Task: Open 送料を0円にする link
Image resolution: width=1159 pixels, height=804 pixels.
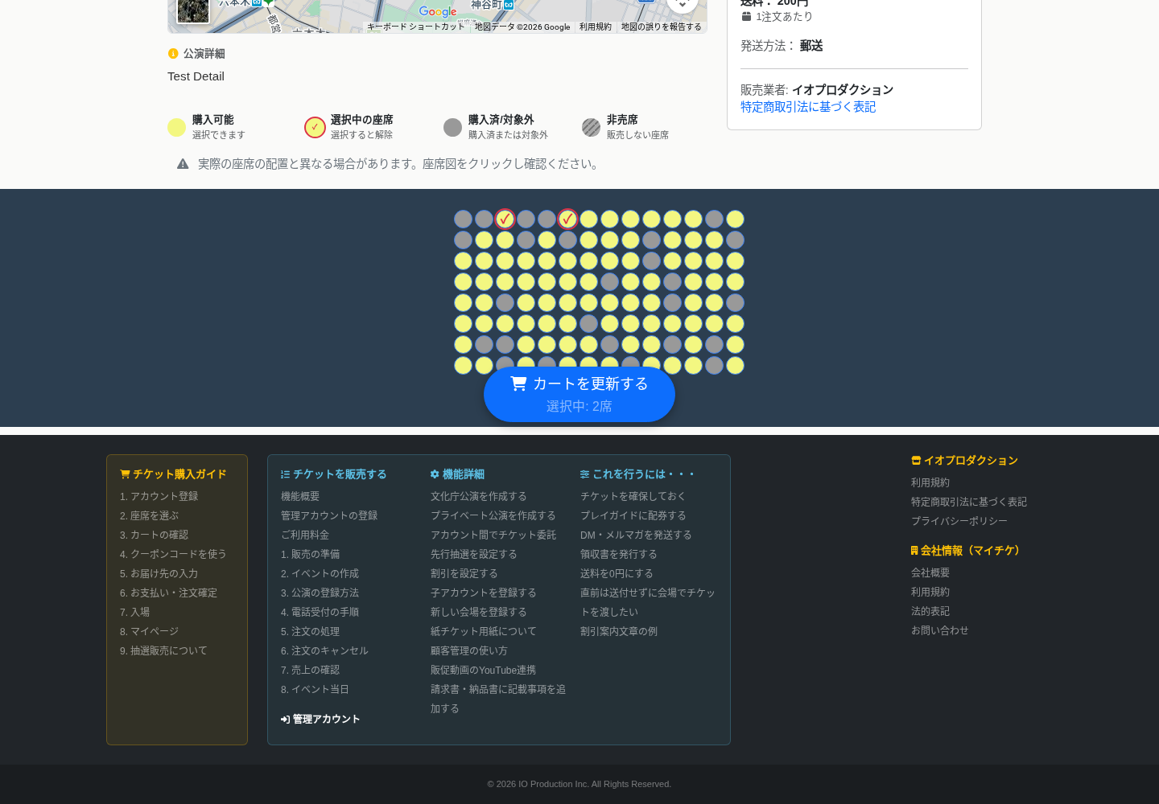Action: (617, 574)
